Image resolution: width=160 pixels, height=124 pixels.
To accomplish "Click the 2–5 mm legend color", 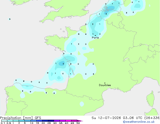I will tap(22, 121).
